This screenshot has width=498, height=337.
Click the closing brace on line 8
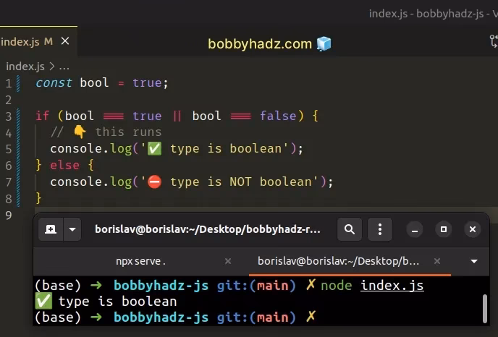(38, 198)
